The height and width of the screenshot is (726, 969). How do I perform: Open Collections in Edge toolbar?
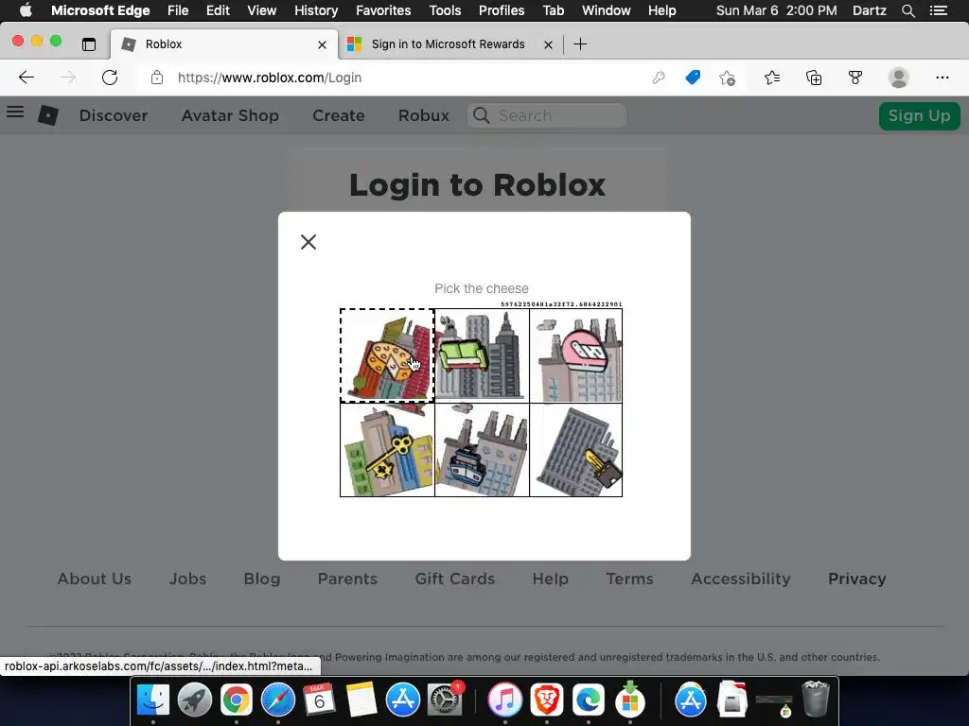coord(814,78)
